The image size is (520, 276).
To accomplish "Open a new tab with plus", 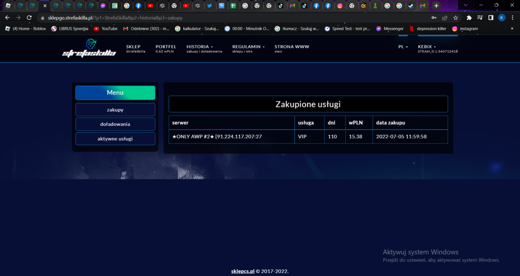I will click(x=436, y=6).
